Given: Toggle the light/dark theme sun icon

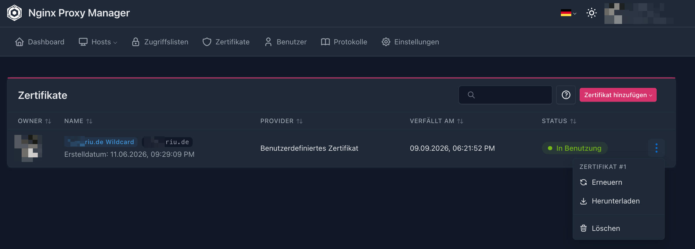Looking at the screenshot, I should [591, 13].
